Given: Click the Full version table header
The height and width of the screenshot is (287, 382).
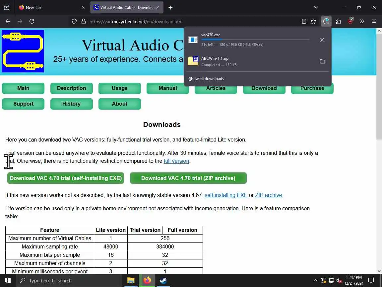Looking at the screenshot, I should [x=182, y=230].
